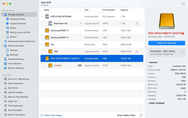The height and width of the screenshot is (118, 188).
Task: Open Android Devices section
Action: 16,59
